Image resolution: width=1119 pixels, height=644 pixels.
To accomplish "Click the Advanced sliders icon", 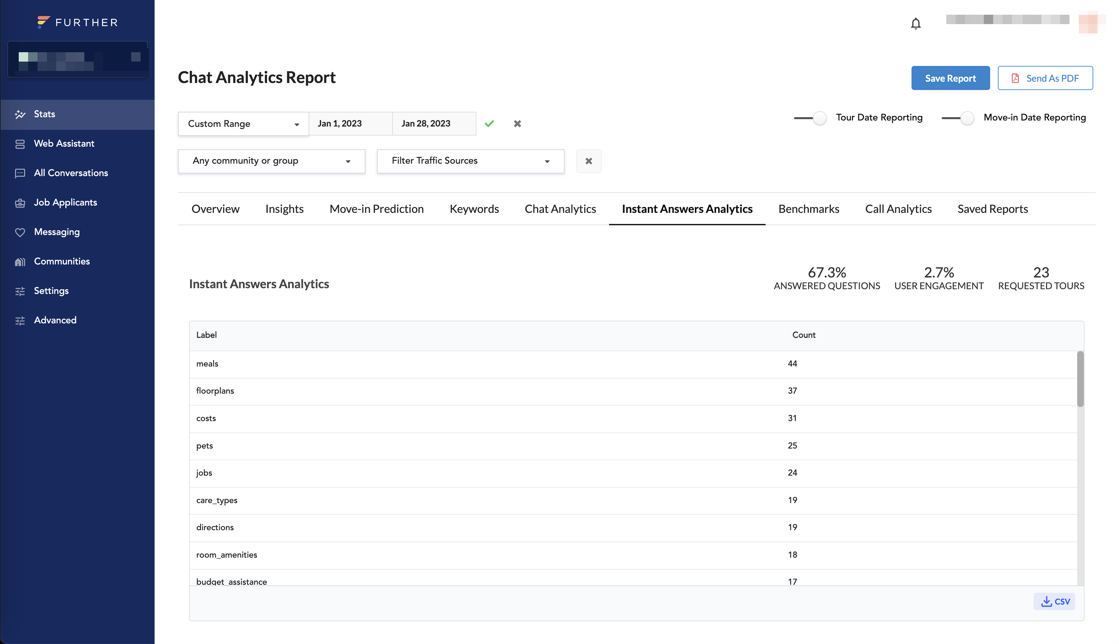I will [20, 321].
